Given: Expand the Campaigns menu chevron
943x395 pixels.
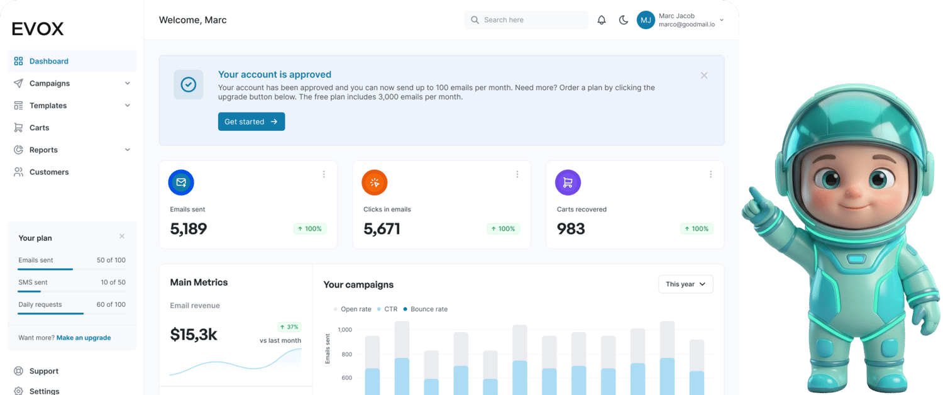Looking at the screenshot, I should (x=128, y=83).
